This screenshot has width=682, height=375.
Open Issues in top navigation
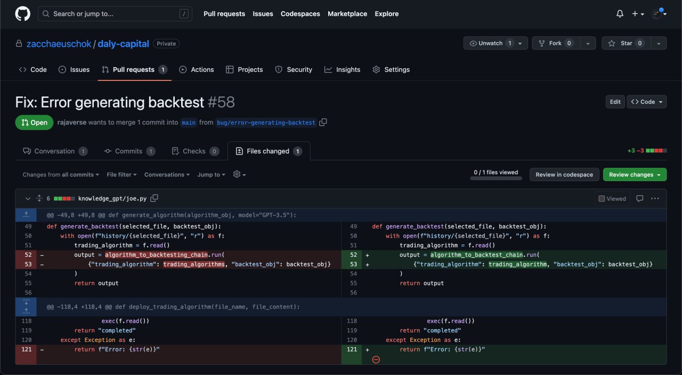[x=263, y=14]
